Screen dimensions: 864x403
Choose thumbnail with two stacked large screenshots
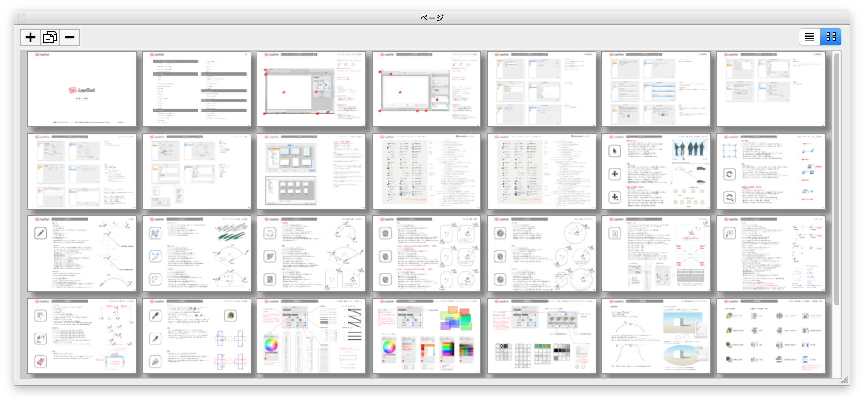point(311,171)
